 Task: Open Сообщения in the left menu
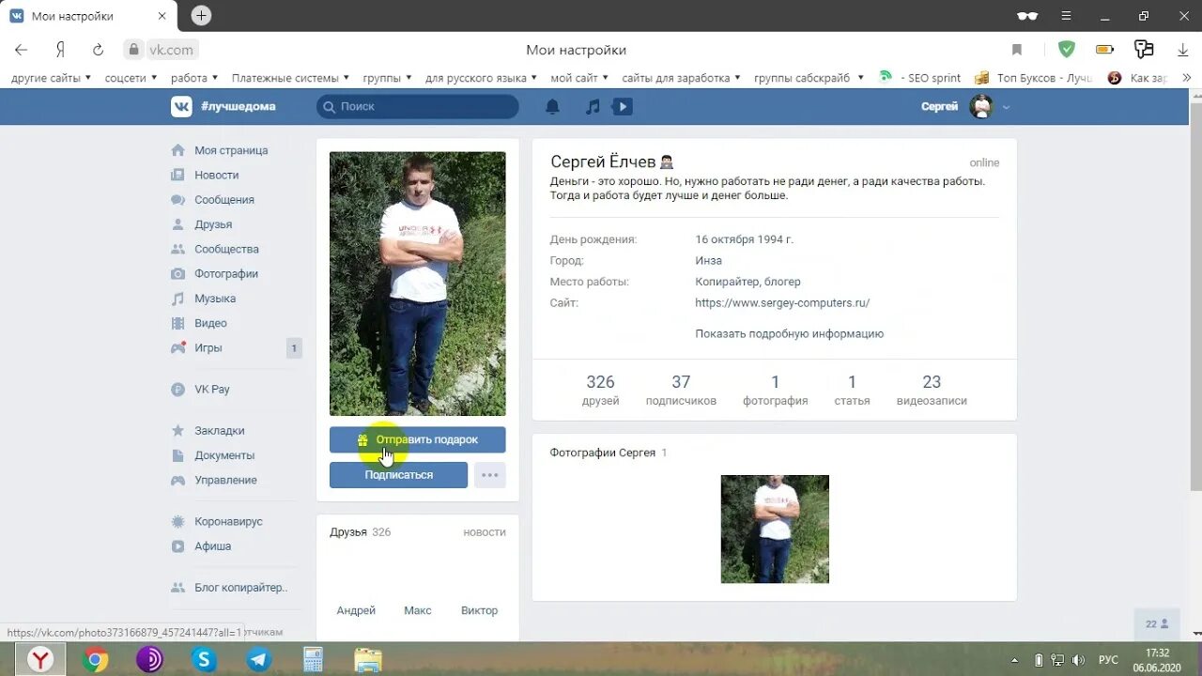(x=224, y=200)
